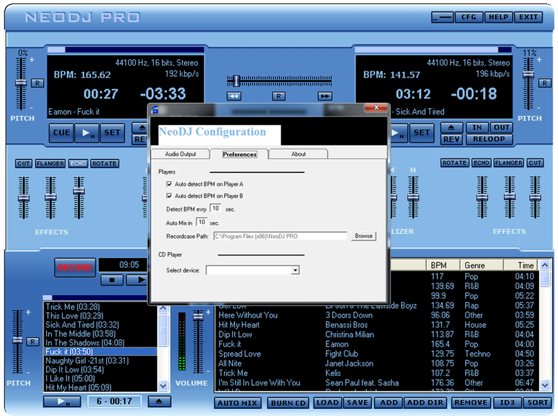Click the Player B play/pause button
558x418 pixels.
398,133
